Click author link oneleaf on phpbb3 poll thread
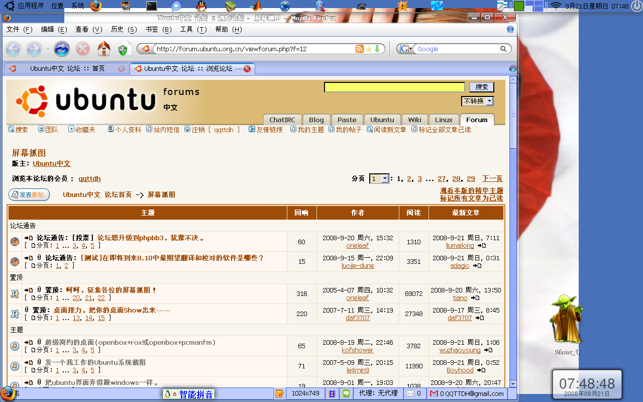Viewport: 643px width, 402px height. point(357,246)
